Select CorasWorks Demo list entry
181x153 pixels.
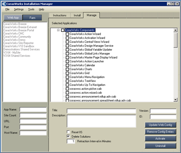click(x=14, y=40)
